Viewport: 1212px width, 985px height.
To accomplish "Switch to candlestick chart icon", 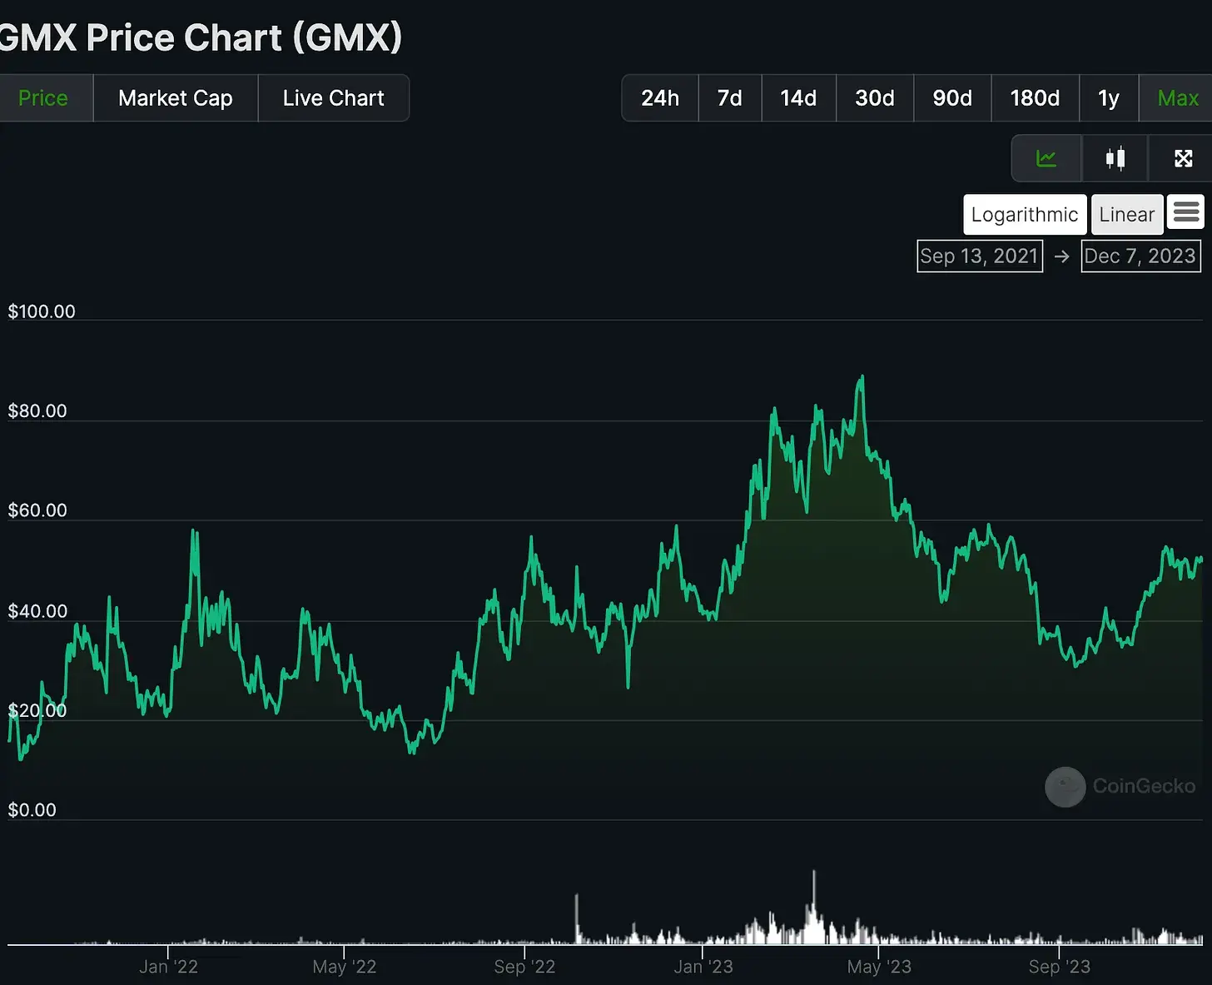I will 1115,158.
